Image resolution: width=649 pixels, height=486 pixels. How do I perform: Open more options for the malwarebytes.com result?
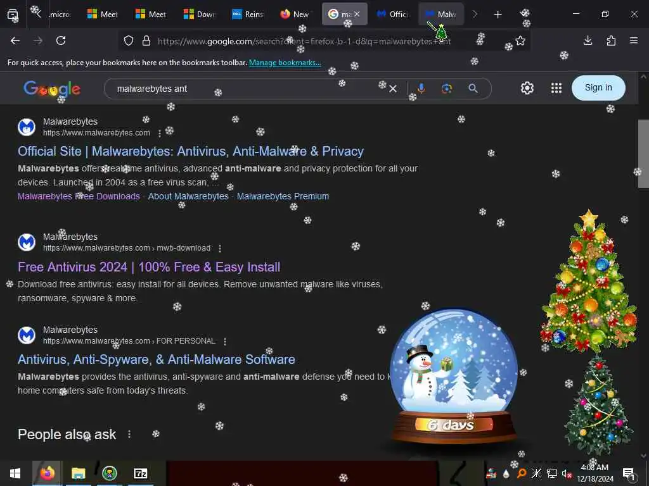(159, 133)
